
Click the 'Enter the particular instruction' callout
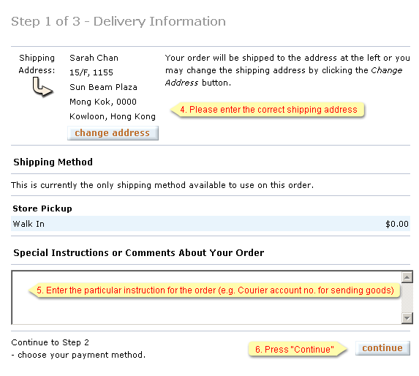(214, 290)
